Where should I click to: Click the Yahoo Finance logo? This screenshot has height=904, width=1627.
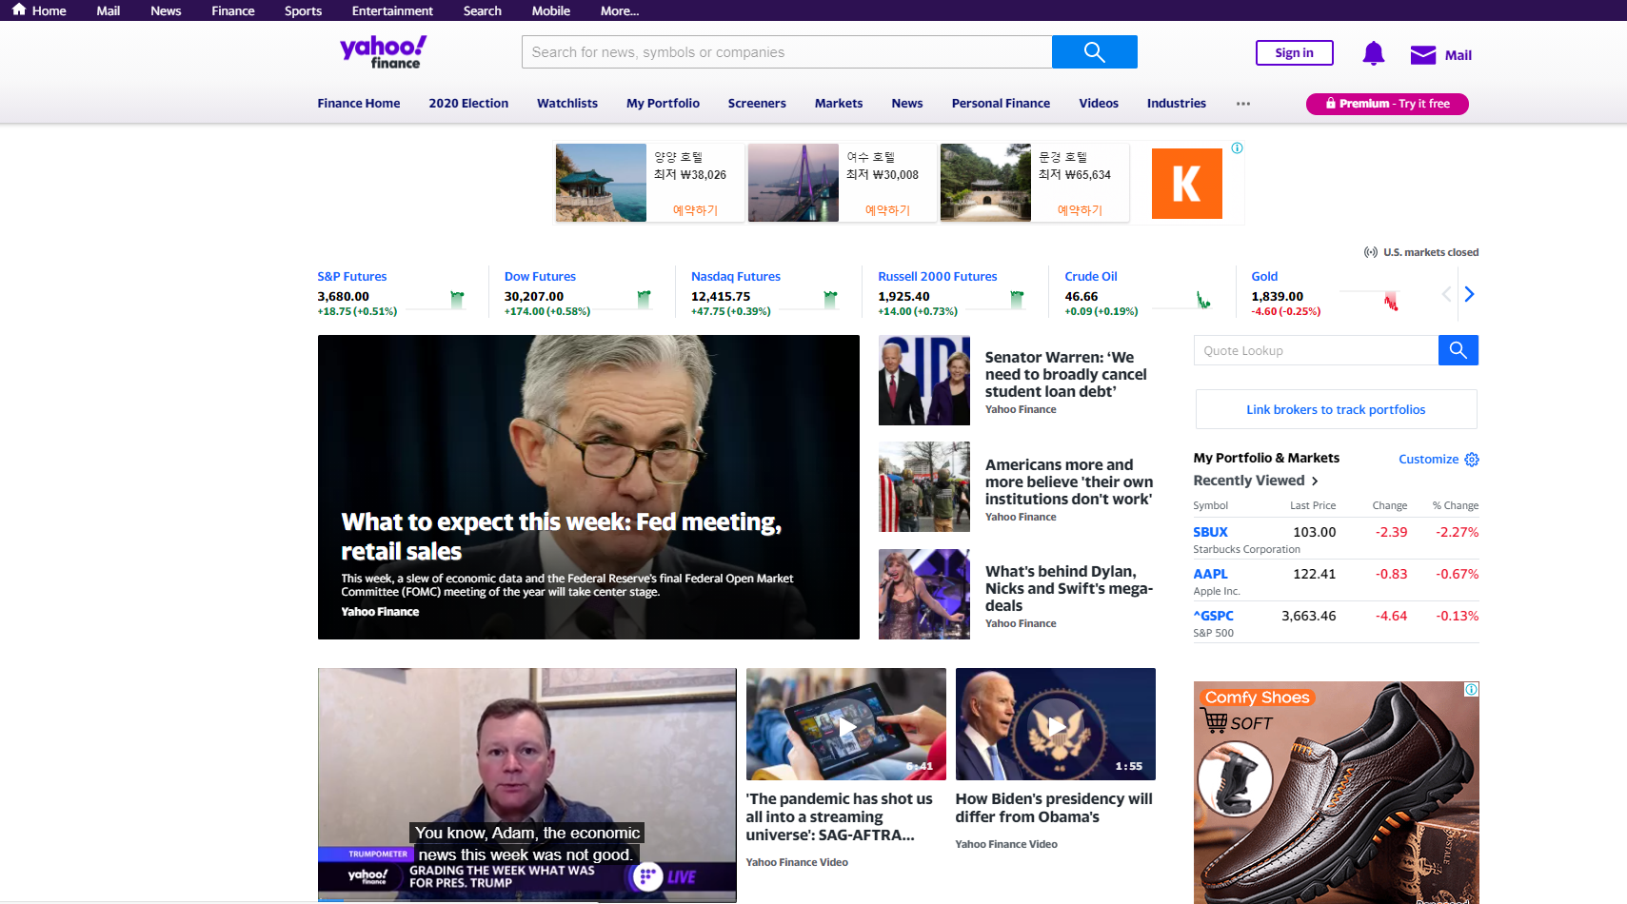[384, 52]
